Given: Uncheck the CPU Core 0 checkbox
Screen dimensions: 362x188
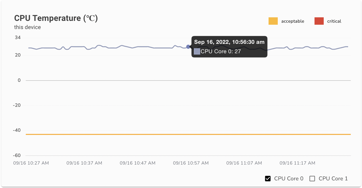Looking at the screenshot, I should pyautogui.click(x=268, y=179).
